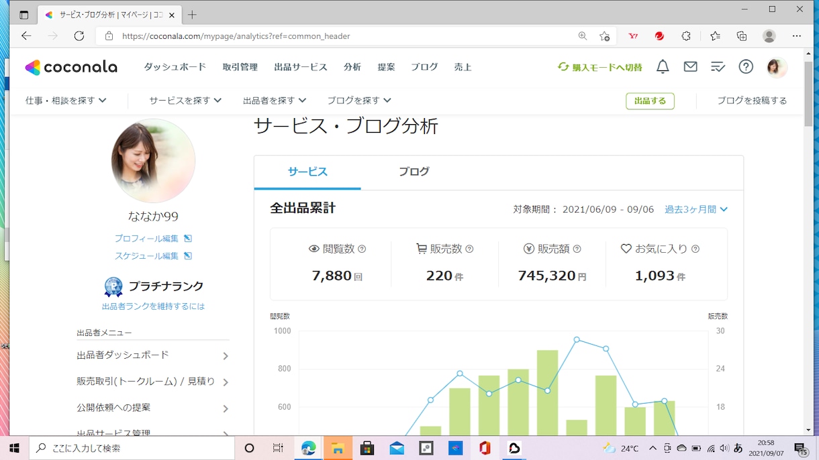Expand 仕事・相談を探す dropdown
The image size is (819, 460).
[66, 101]
